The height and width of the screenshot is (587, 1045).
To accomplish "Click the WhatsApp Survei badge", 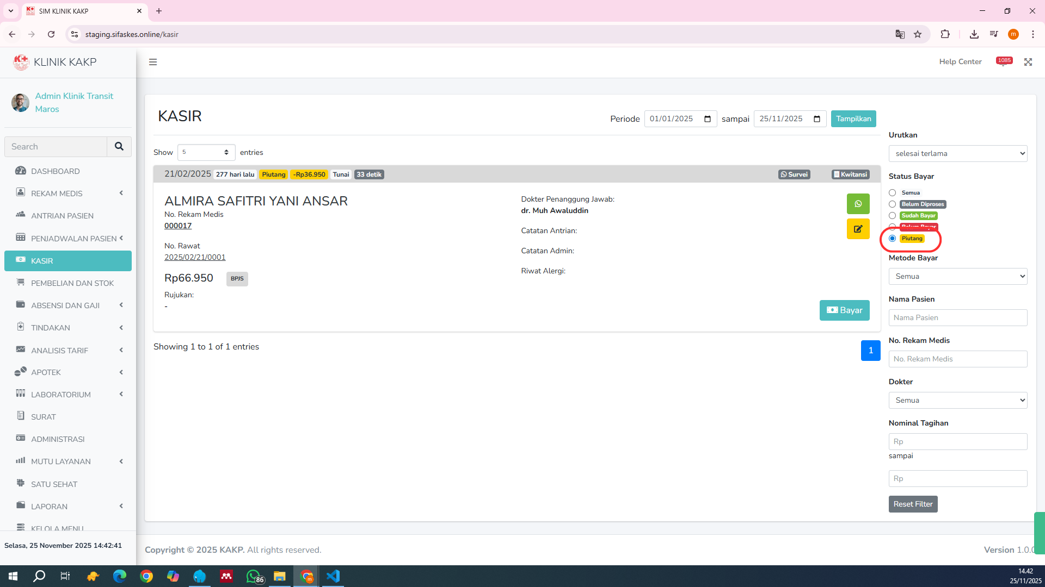I will pos(794,174).
